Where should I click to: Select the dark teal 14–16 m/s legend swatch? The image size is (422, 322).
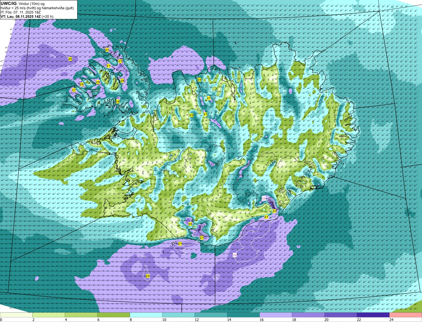click(244, 315)
